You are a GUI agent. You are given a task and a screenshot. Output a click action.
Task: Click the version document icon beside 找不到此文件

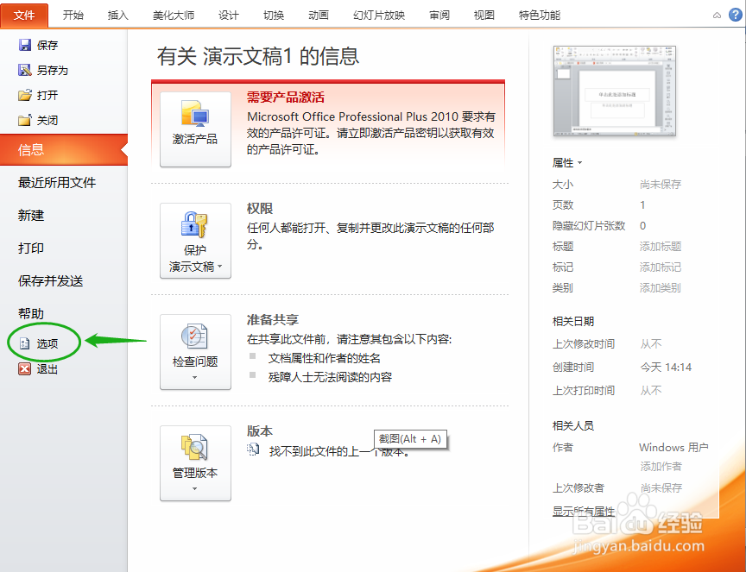[254, 449]
